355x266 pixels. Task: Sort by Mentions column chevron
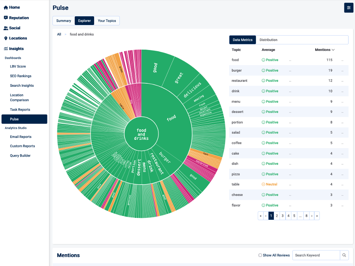pyautogui.click(x=333, y=50)
